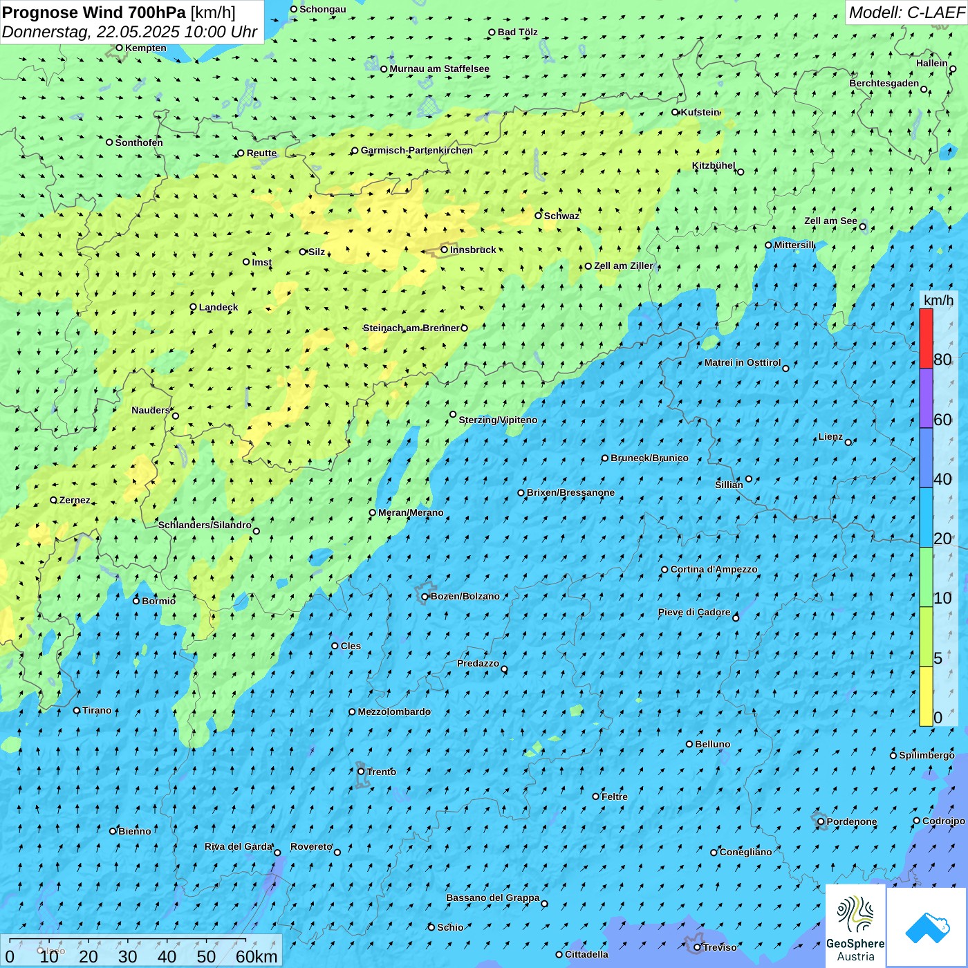Click the Predazzo city marker

[504, 669]
